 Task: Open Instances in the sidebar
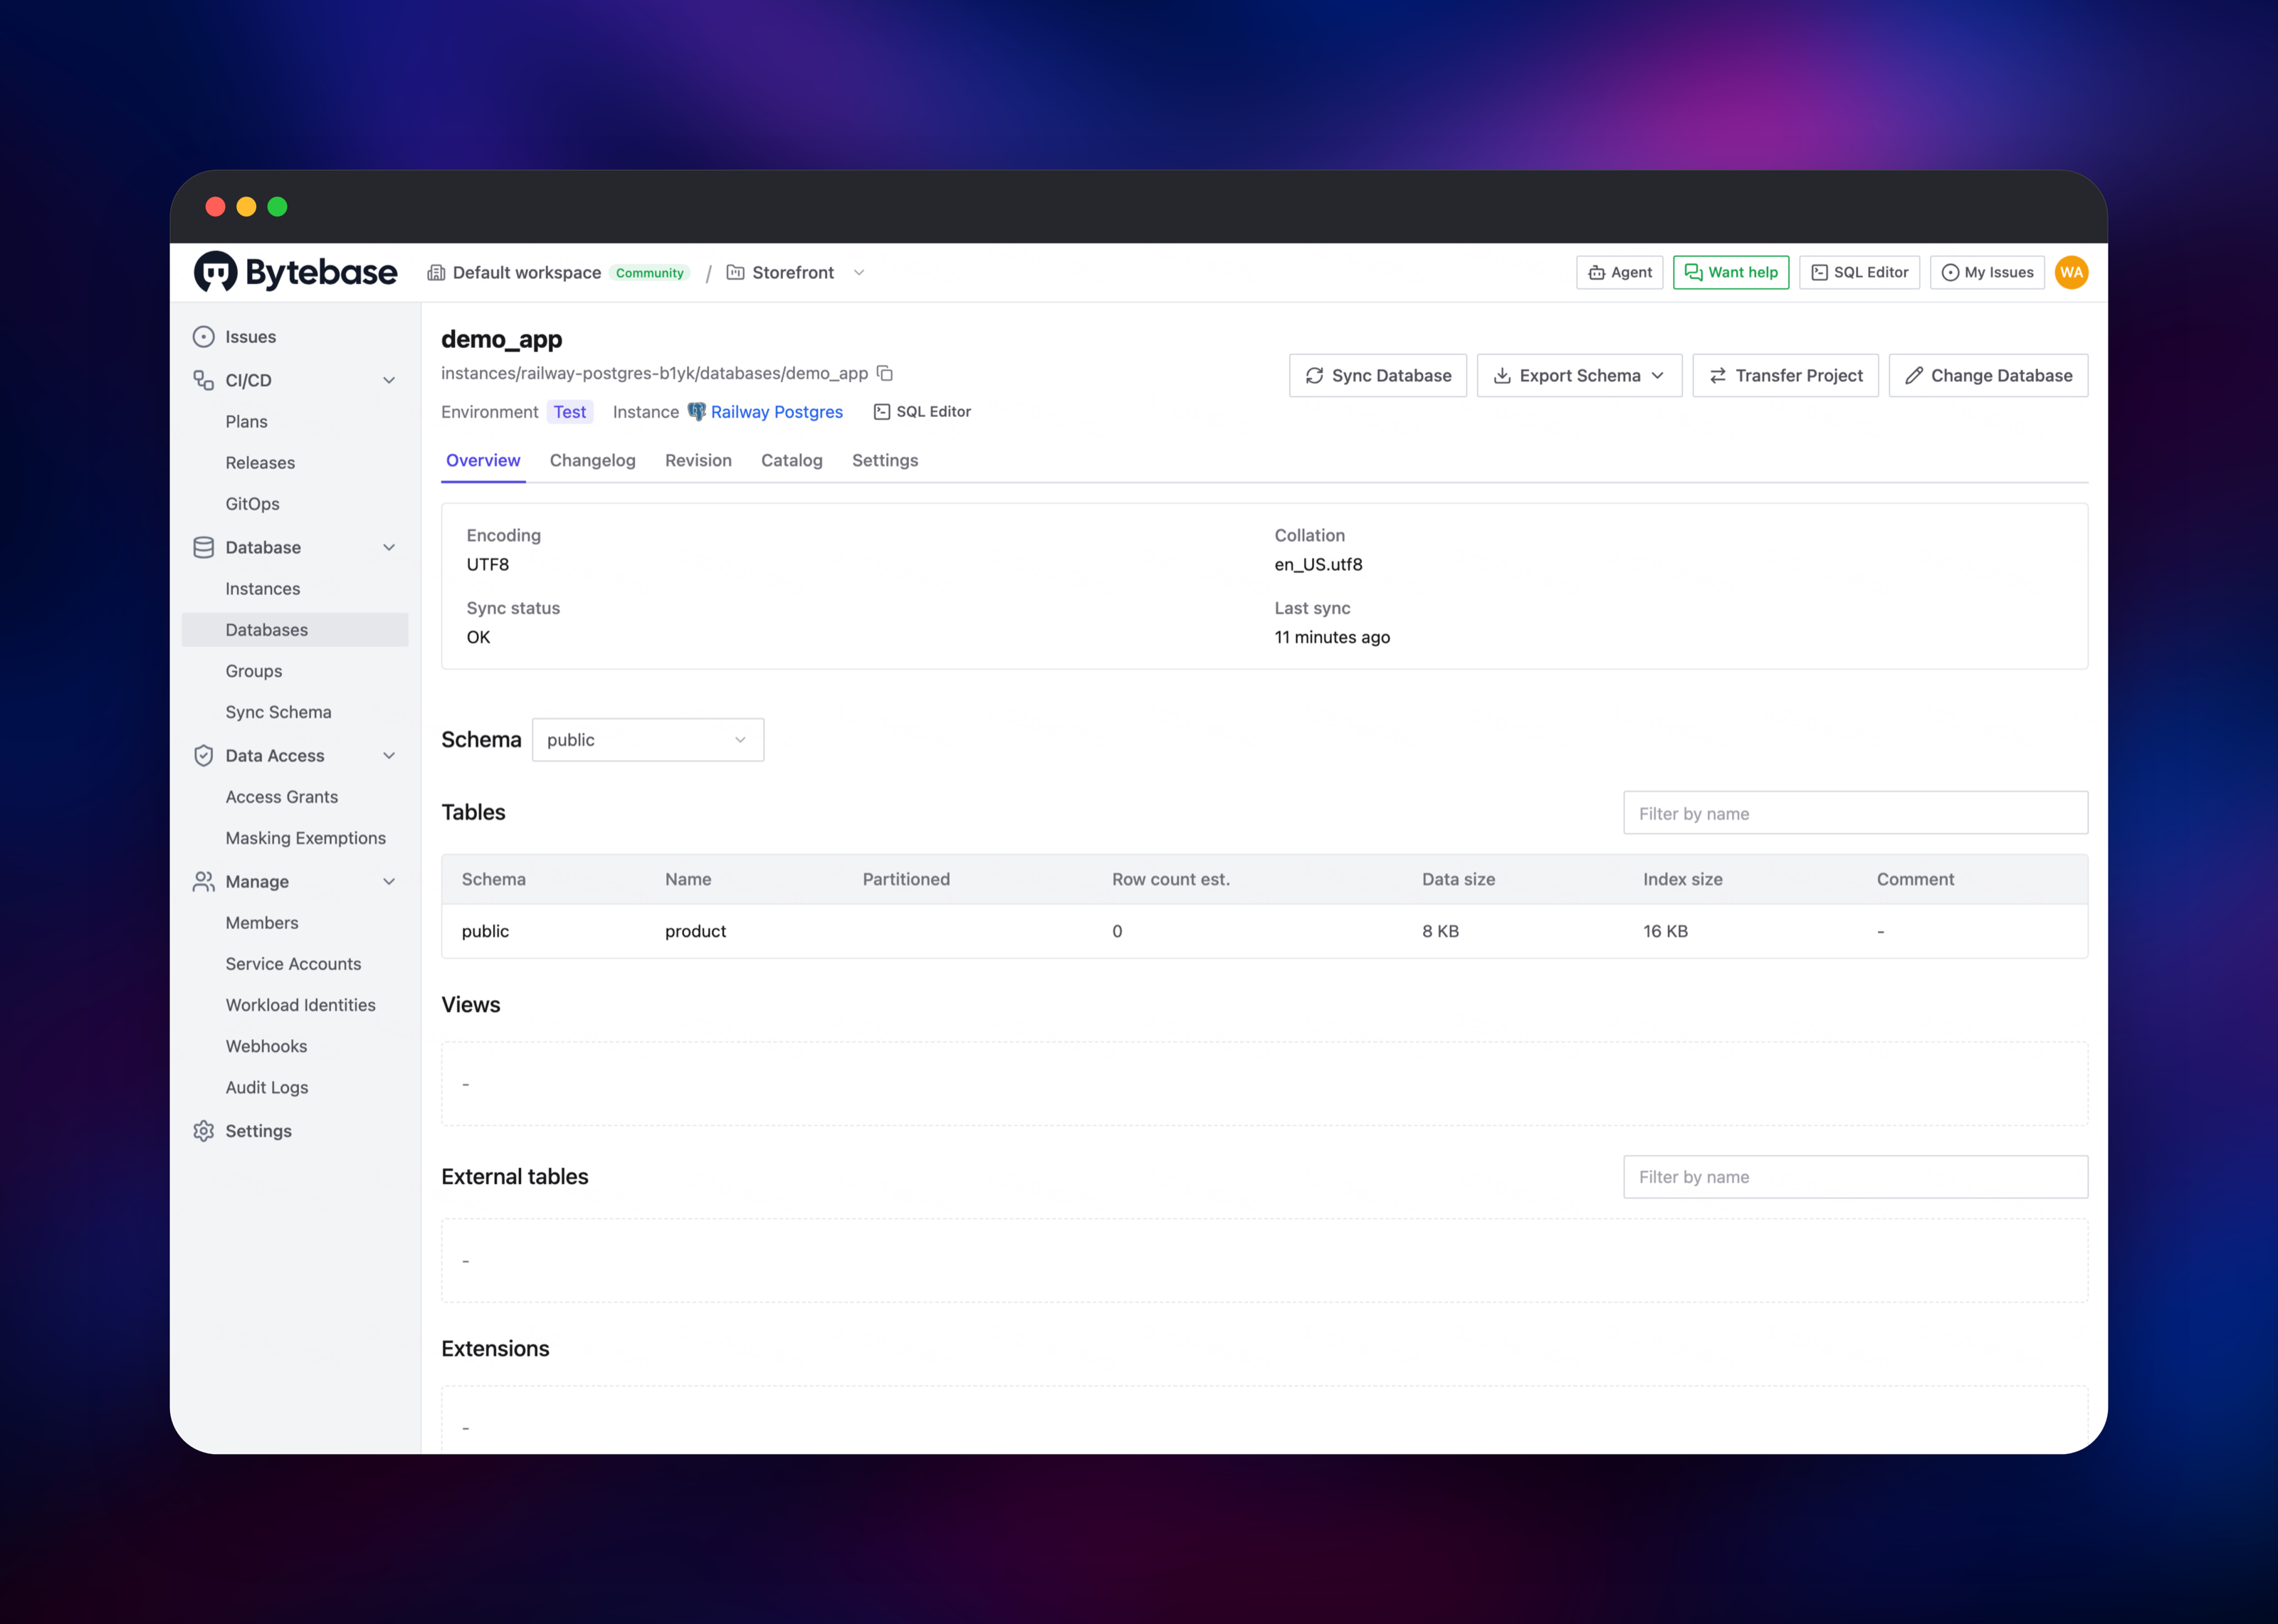[x=262, y=589]
